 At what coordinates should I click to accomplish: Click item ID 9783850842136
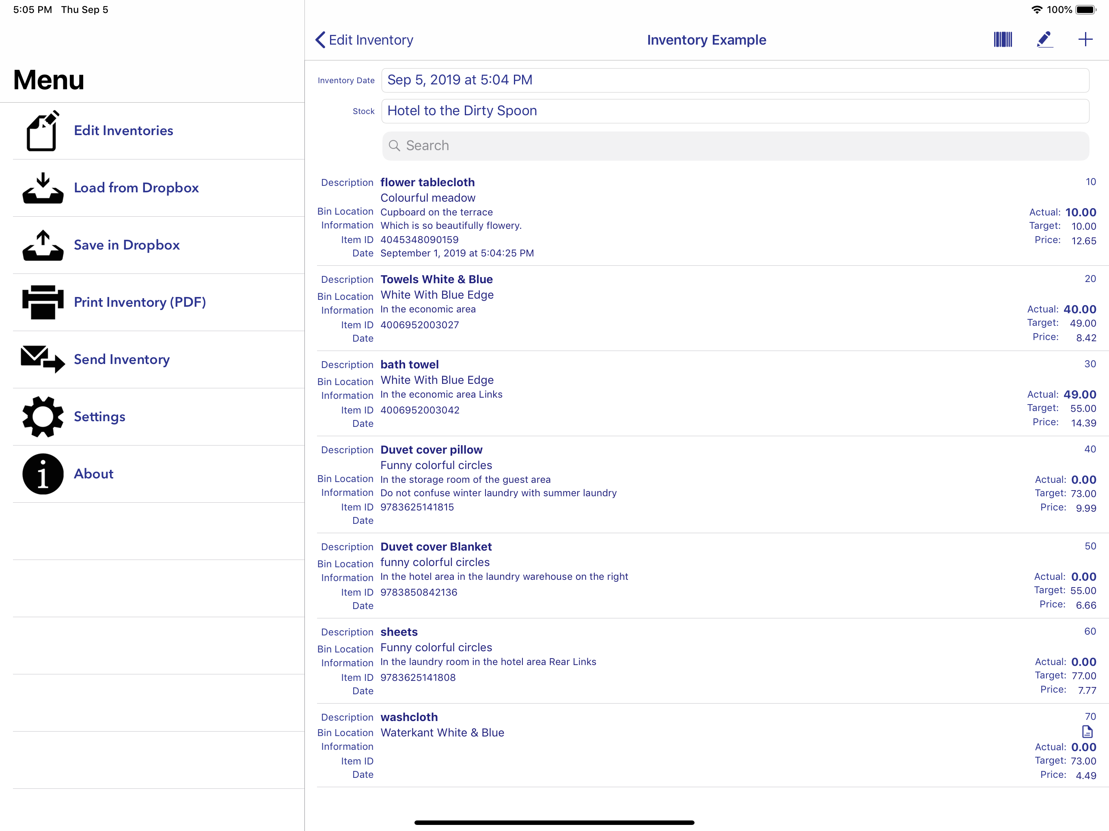point(419,592)
